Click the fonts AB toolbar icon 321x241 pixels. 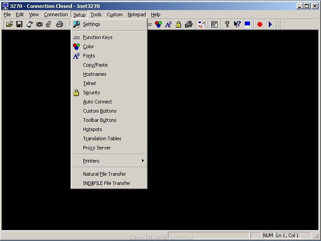[168, 25]
